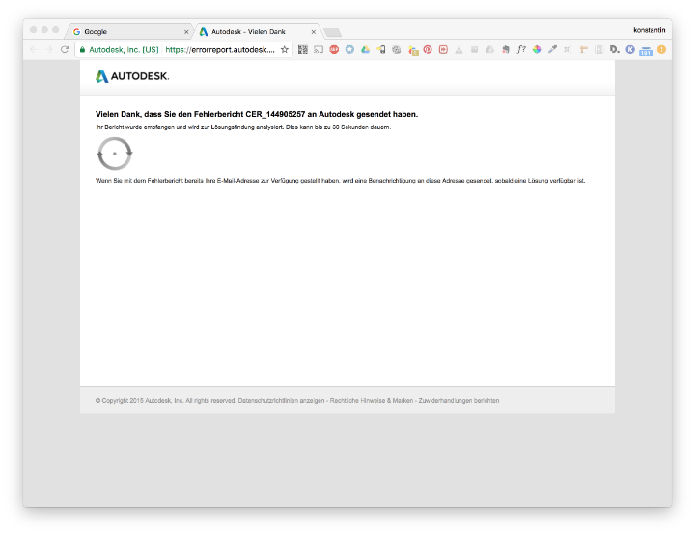Close the Autodesk - Vielen Dank tab
Image resolution: width=695 pixels, height=535 pixels.
(314, 32)
